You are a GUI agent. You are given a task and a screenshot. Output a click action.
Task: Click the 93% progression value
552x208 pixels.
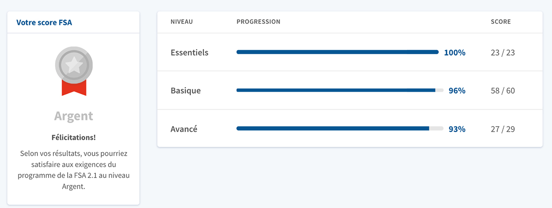(x=457, y=129)
